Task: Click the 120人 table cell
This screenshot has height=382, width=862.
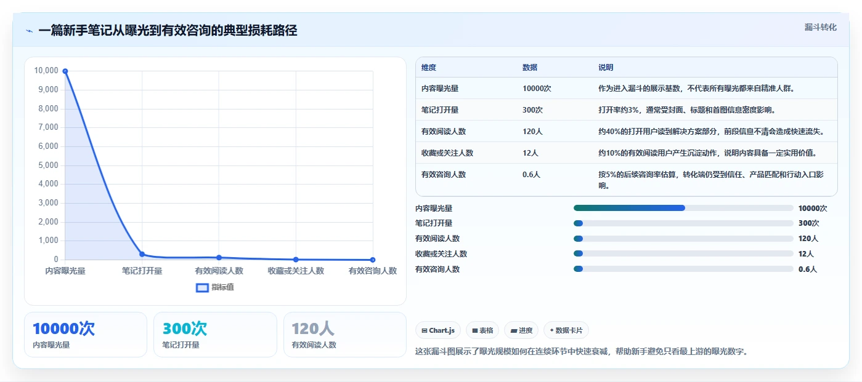Action: 532,131
